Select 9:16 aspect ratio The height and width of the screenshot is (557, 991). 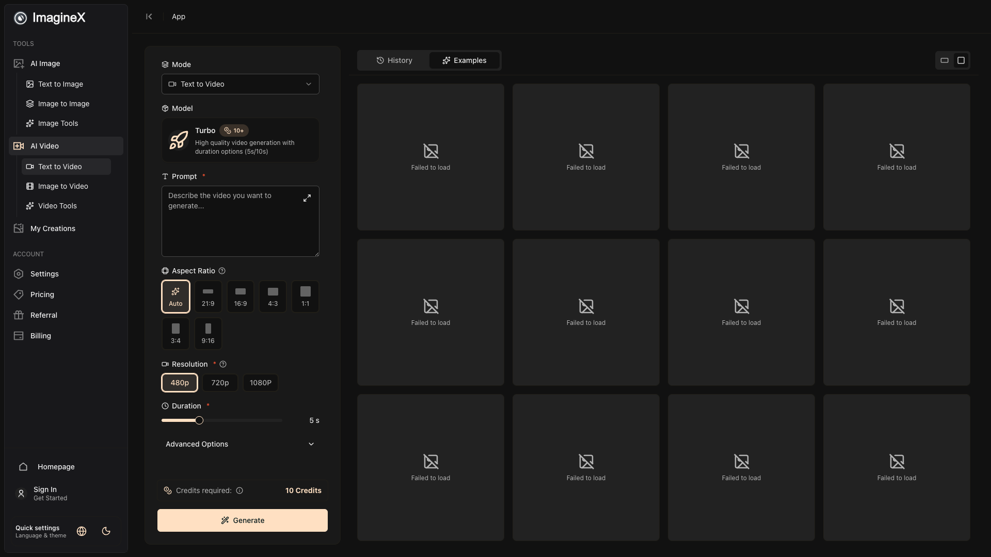click(208, 334)
